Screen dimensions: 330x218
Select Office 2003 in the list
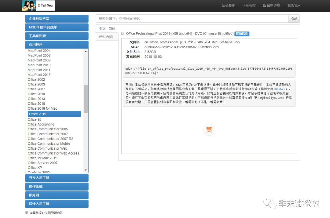(x=36, y=85)
